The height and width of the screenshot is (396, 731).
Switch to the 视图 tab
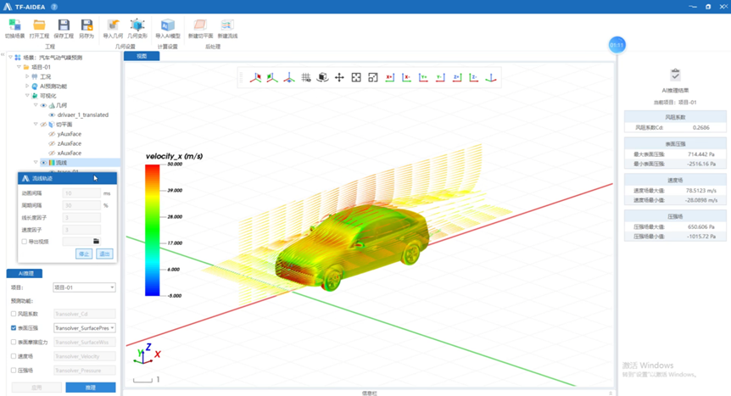(x=142, y=56)
